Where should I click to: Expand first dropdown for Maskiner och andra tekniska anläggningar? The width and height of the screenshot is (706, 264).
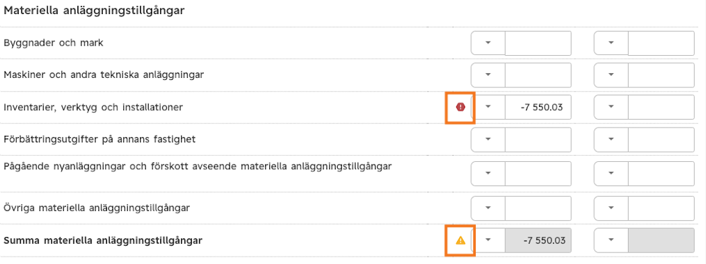(x=488, y=75)
